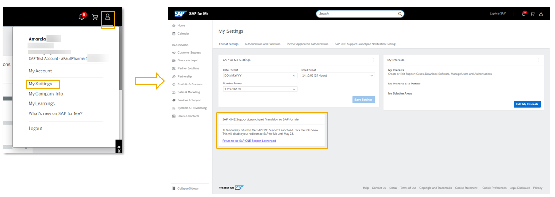
Task: Click Return to the SAP ONE Support Launchpad
Action: coord(249,141)
